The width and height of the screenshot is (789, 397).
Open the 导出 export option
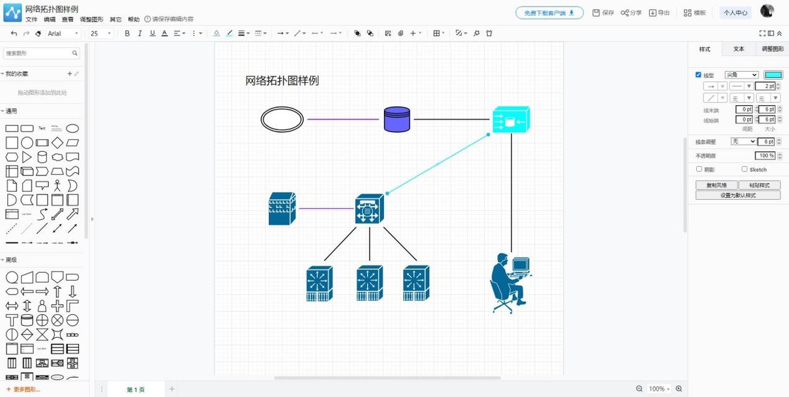[659, 12]
